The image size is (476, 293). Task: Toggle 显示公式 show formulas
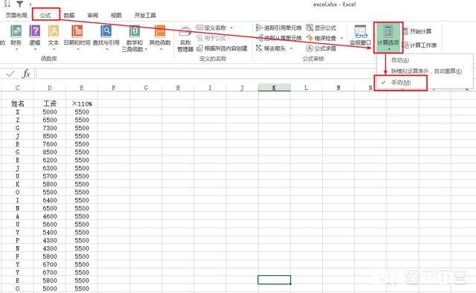point(321,28)
